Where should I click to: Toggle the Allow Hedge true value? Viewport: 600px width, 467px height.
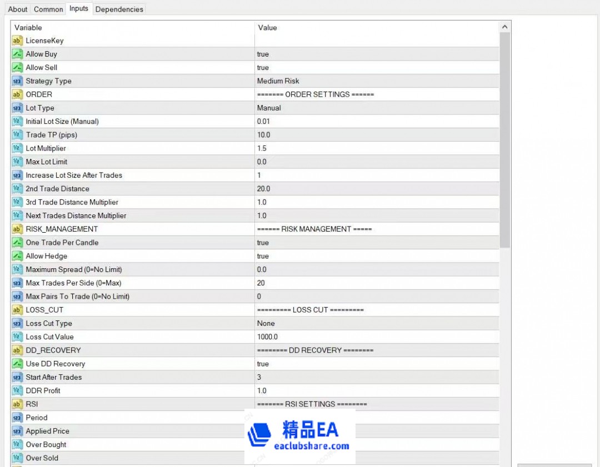point(263,256)
